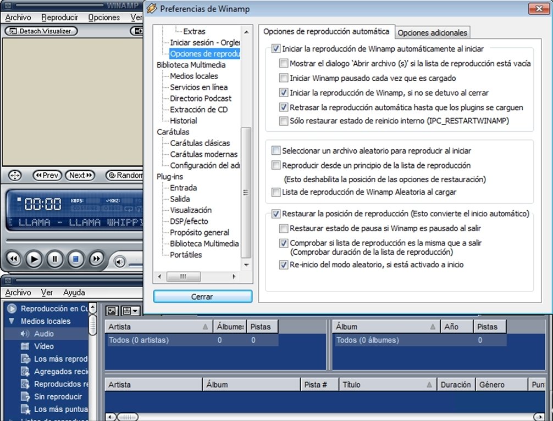Open the Ayuda menu in media library
The height and width of the screenshot is (421, 553).
(x=74, y=293)
